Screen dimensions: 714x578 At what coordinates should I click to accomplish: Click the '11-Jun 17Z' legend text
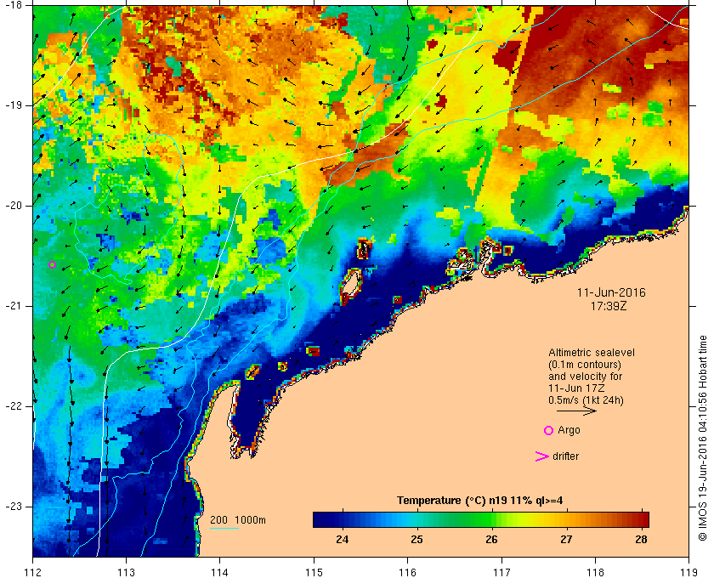pyautogui.click(x=576, y=388)
